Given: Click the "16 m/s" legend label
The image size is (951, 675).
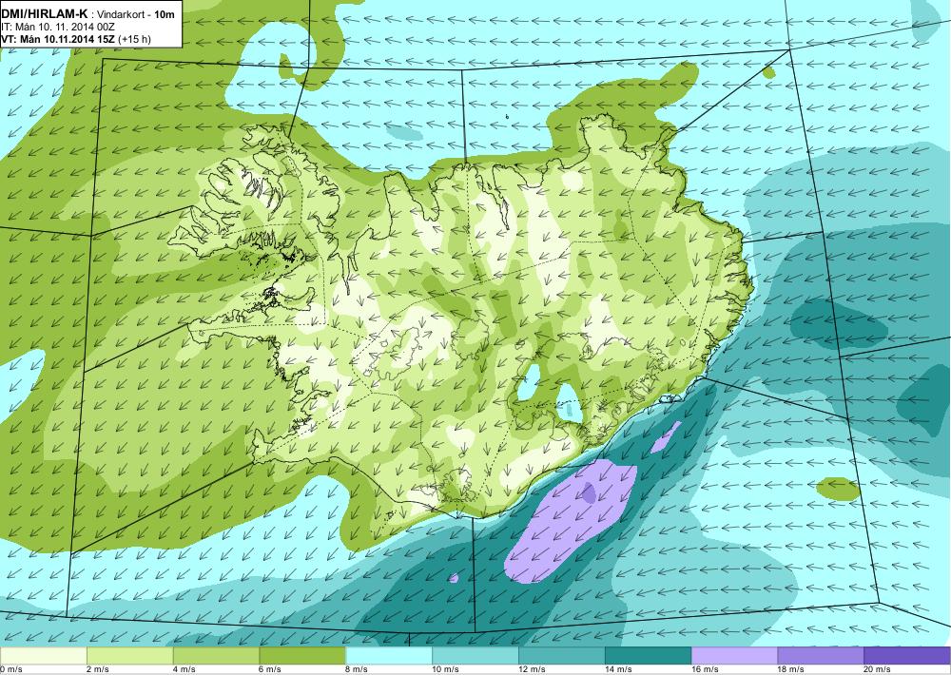Looking at the screenshot, I should click(705, 669).
